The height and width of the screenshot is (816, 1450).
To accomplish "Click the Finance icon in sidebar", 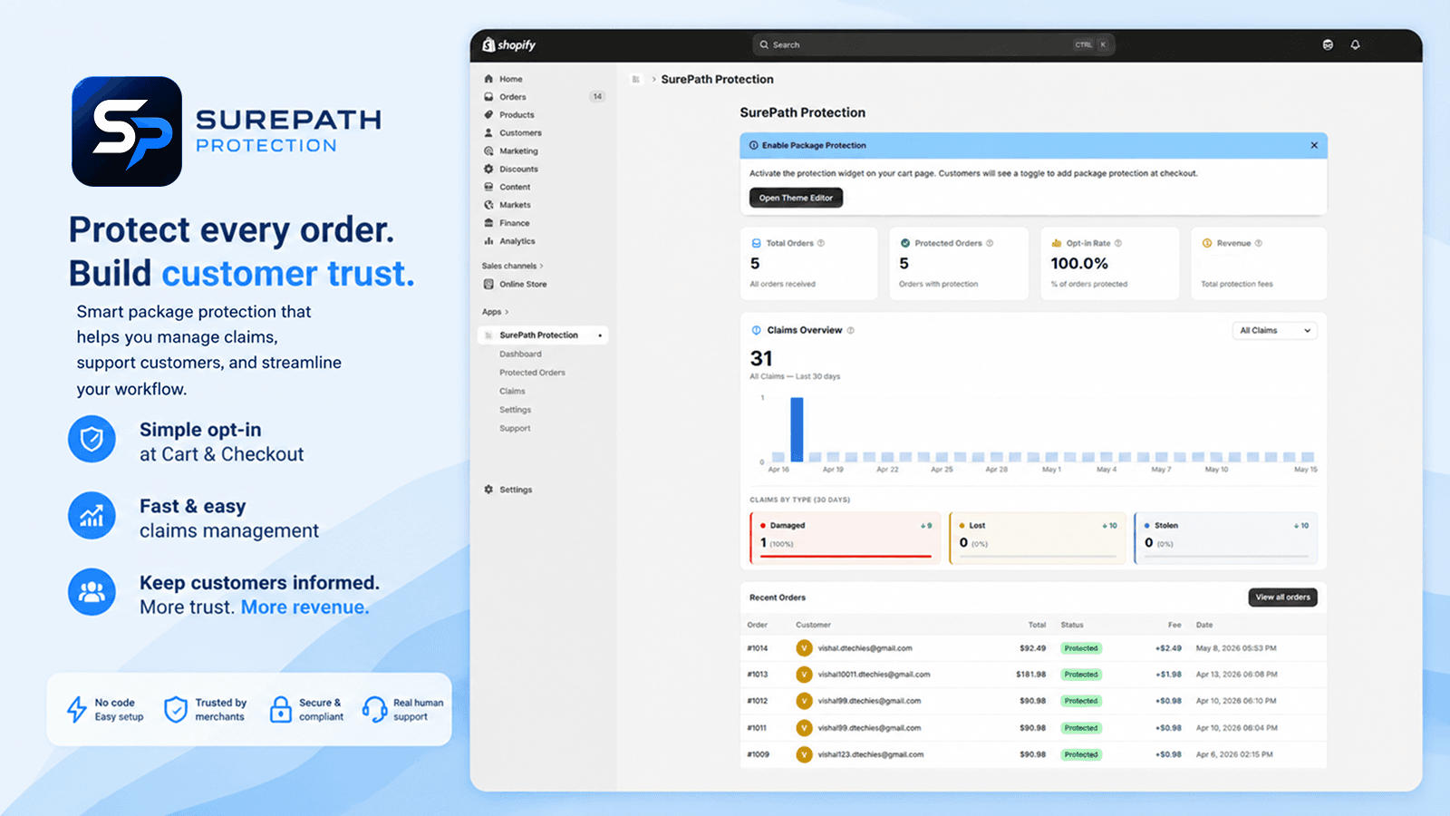I will (x=488, y=223).
